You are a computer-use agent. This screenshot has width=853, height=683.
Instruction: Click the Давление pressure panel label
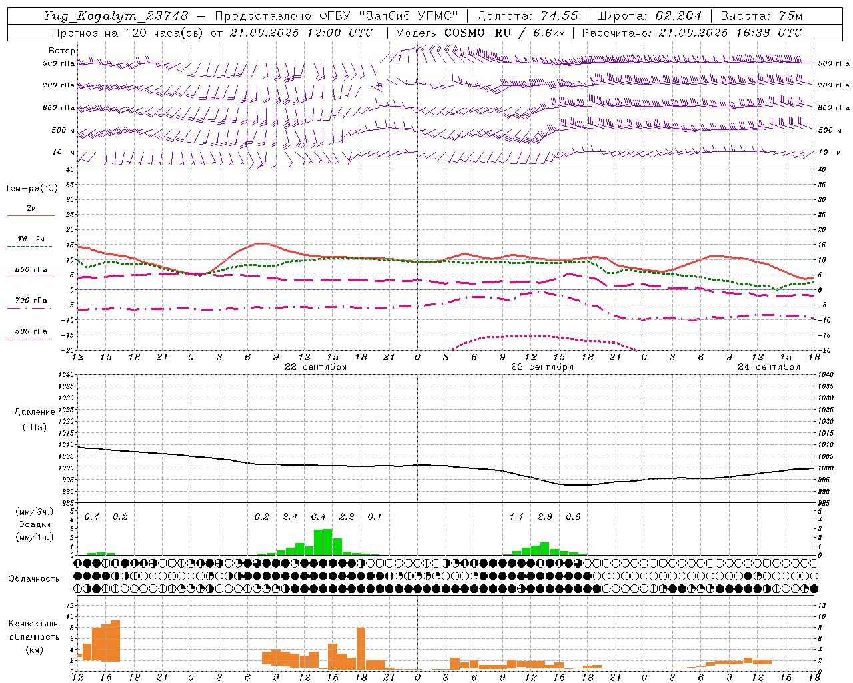point(35,412)
